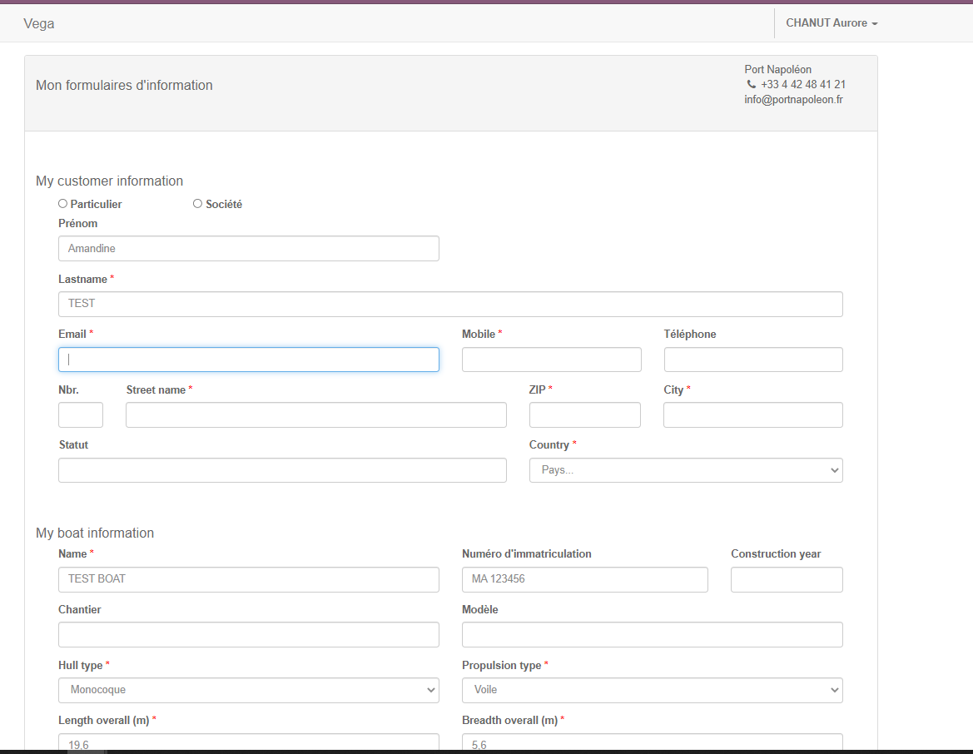
Task: Click into the Construction year field
Action: point(787,579)
